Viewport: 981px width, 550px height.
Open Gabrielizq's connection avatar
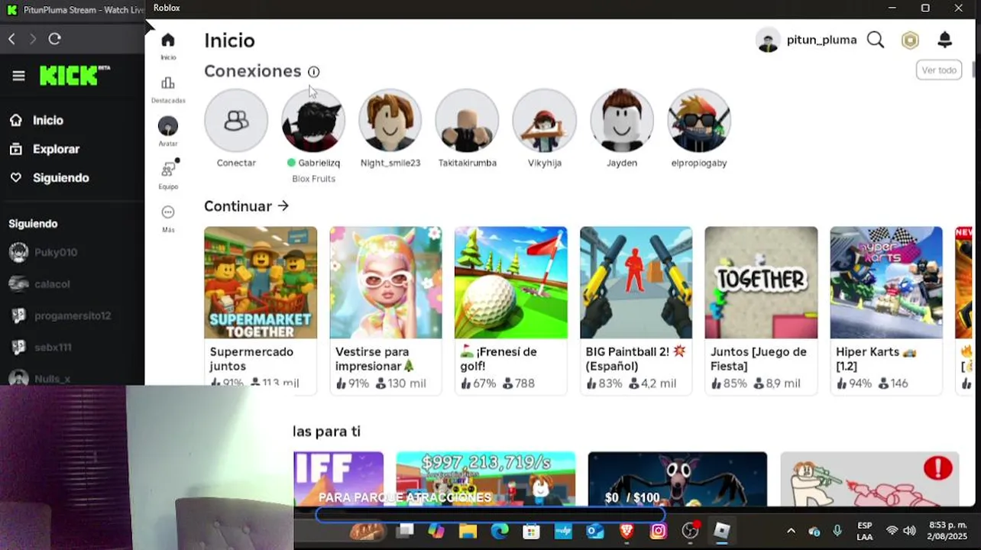point(313,121)
